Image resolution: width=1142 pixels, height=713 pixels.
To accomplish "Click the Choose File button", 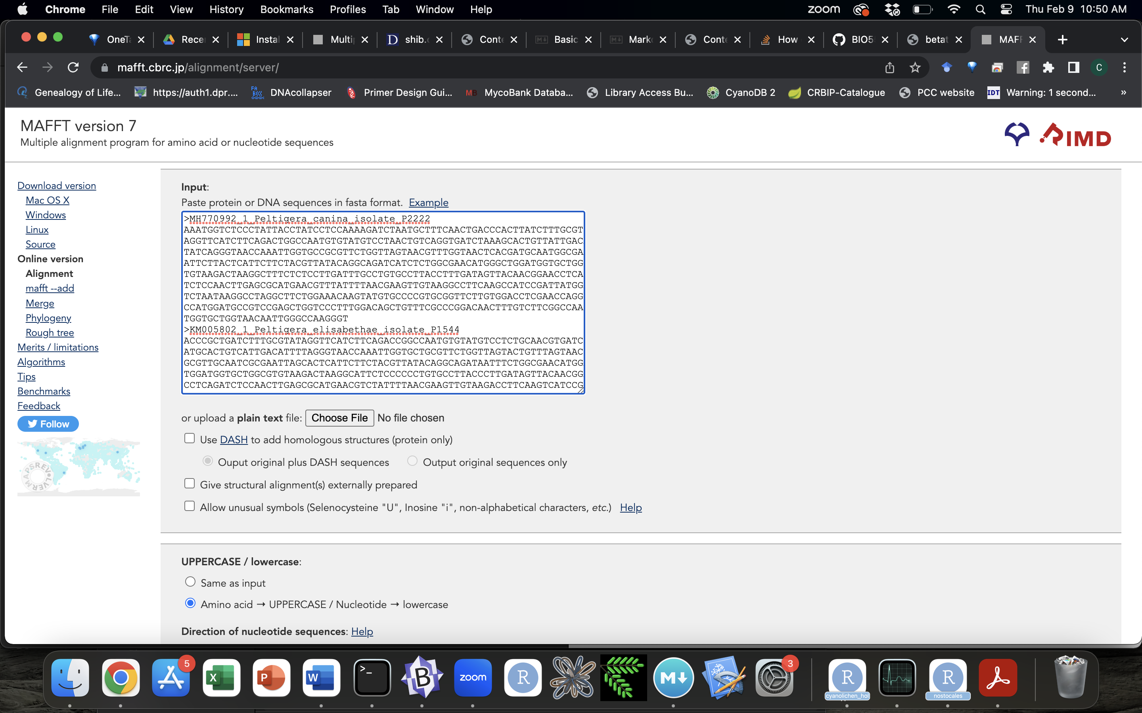I will point(339,418).
